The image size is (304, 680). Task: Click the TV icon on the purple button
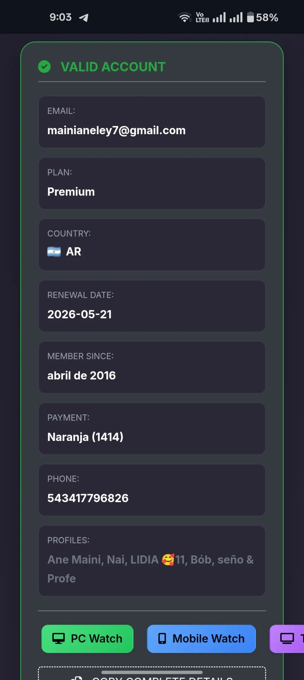pos(287,639)
